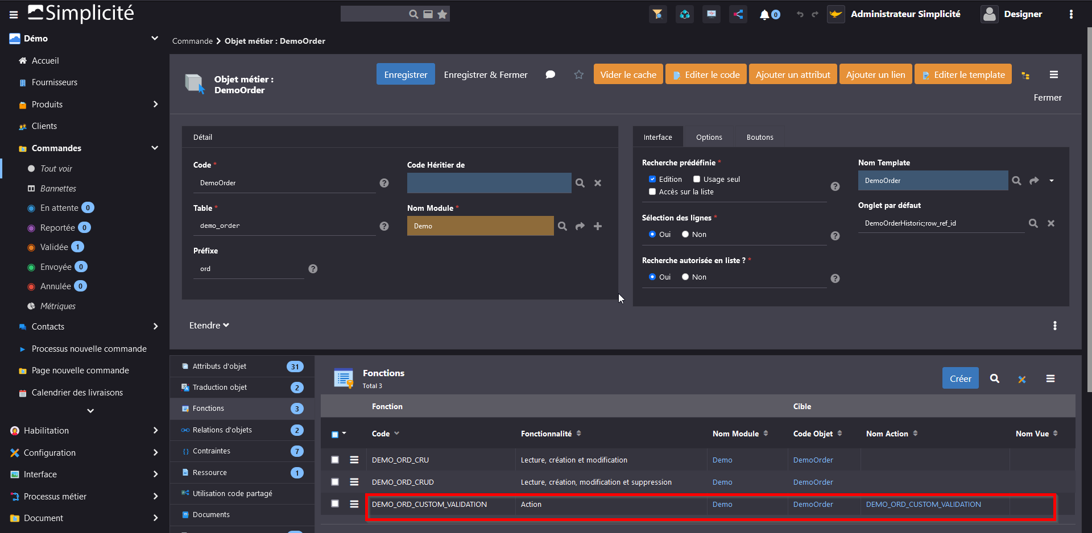This screenshot has height=533, width=1092.
Task: Show help for the Table field
Action: click(x=384, y=226)
